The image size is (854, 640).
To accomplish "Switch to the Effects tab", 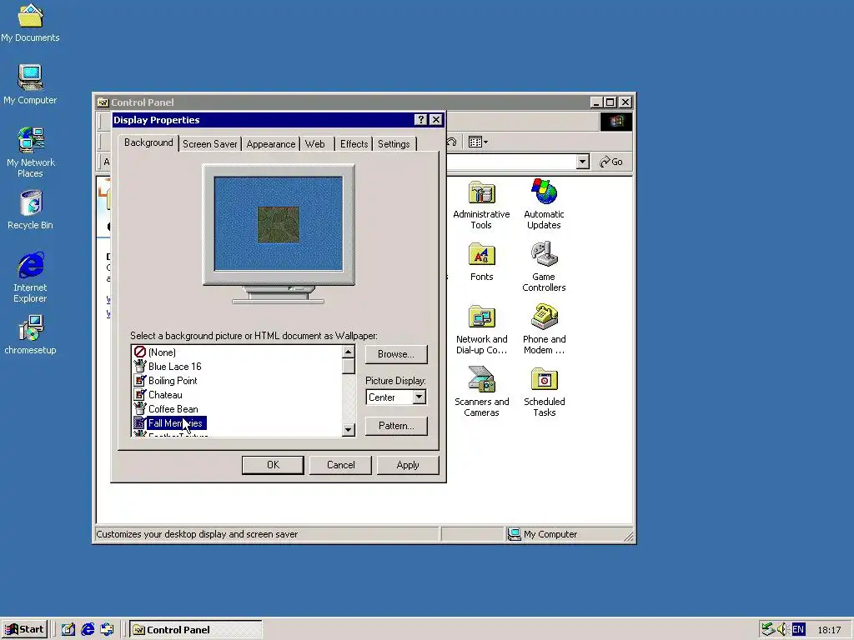I will (354, 144).
